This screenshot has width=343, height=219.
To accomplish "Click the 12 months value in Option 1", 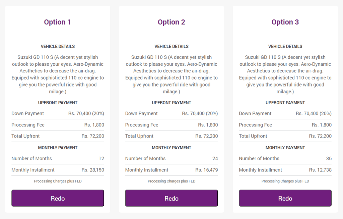I will click(x=101, y=158).
